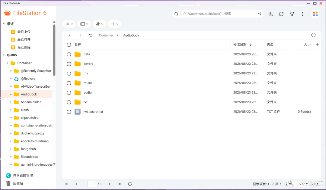Click AudioDock in the breadcrumb path
The image size is (326, 190).
[x=131, y=35]
